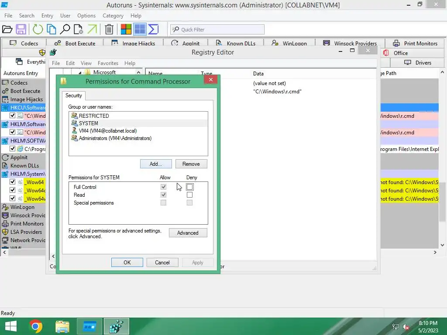
Task: Open the Registry Editor View menu
Action: 86,63
